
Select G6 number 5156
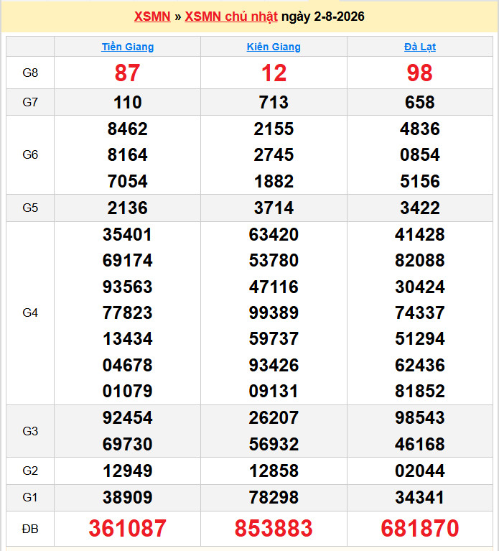pos(419,181)
